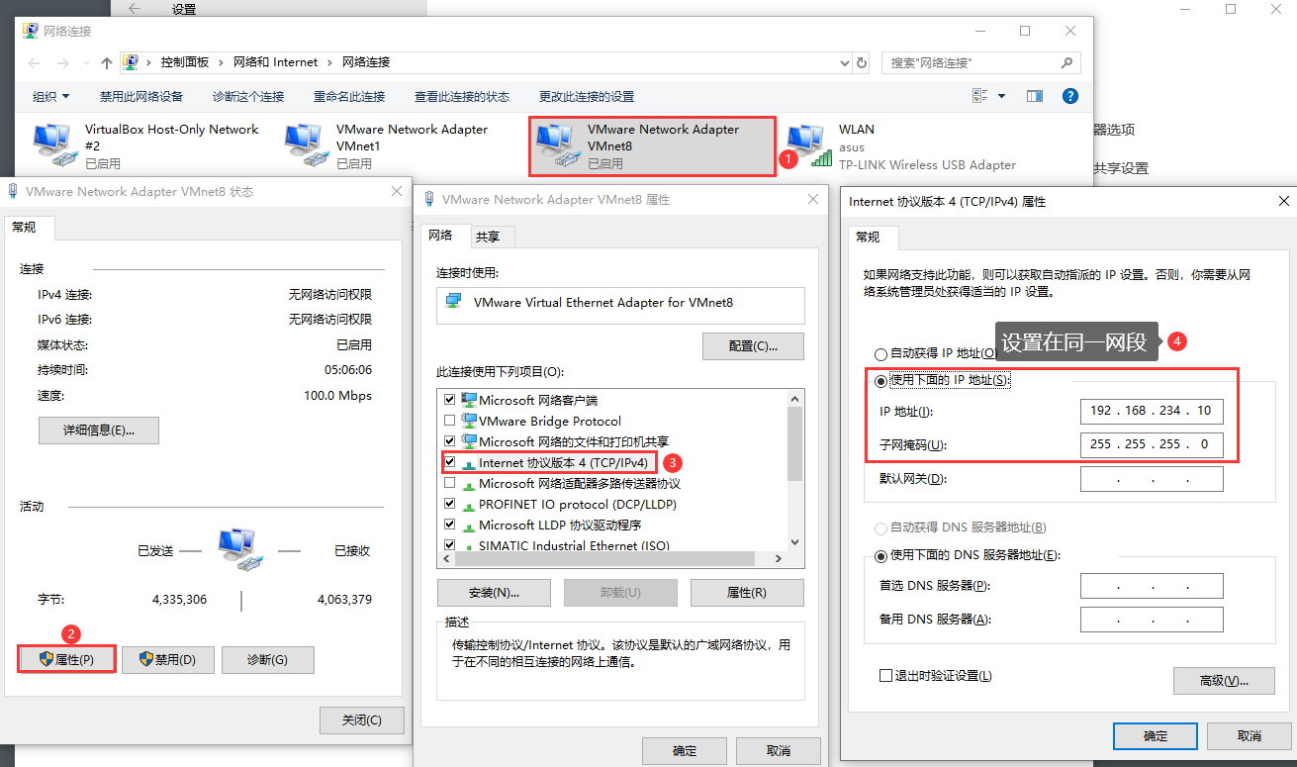Expand the view options dropdown arrow
Viewport: 1297px width, 767px height.
[1001, 96]
